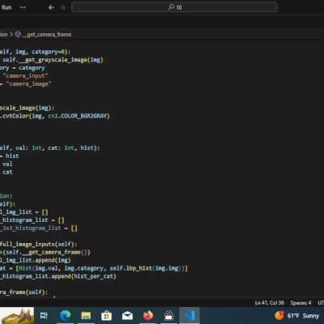
Task: Click the magnifier icon in search box
Action: [171, 7]
